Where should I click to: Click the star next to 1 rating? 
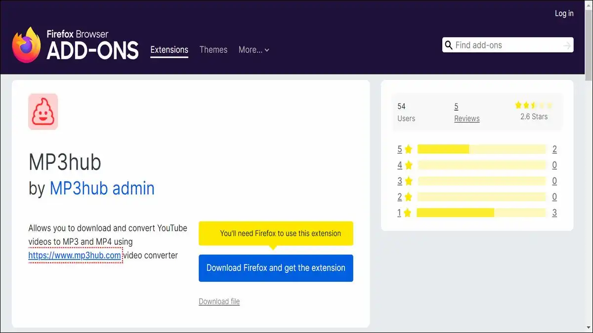point(407,213)
